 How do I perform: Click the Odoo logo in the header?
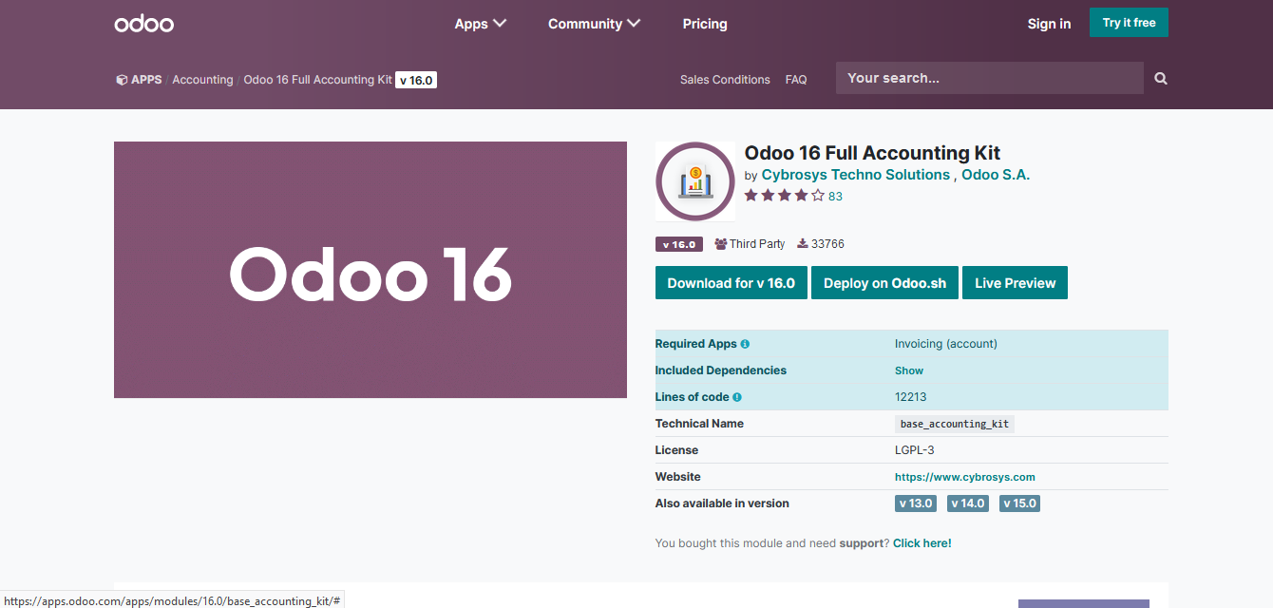143,23
